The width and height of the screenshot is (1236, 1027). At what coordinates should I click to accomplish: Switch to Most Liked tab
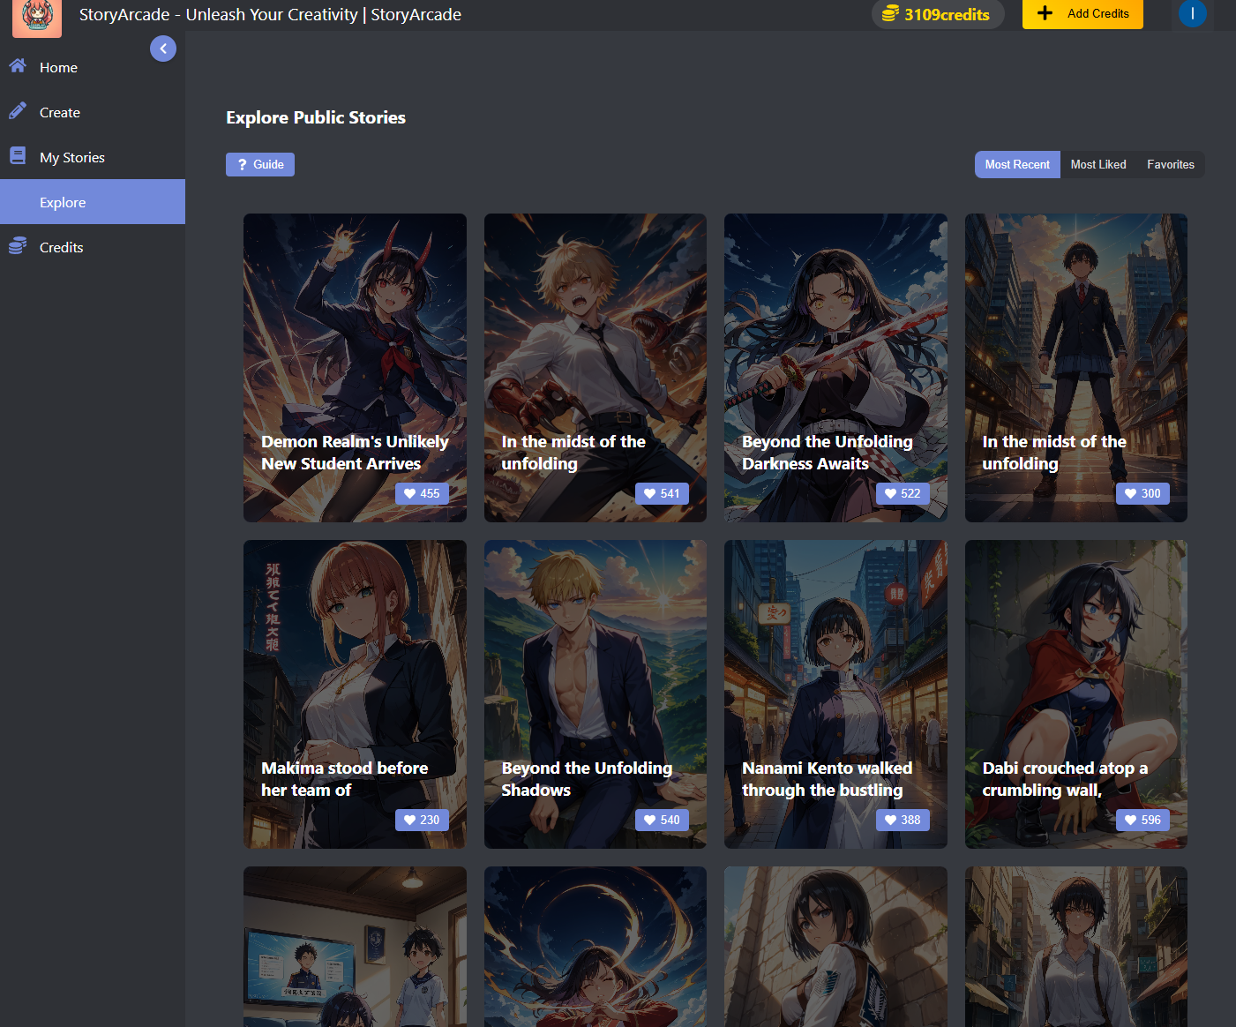click(1098, 165)
